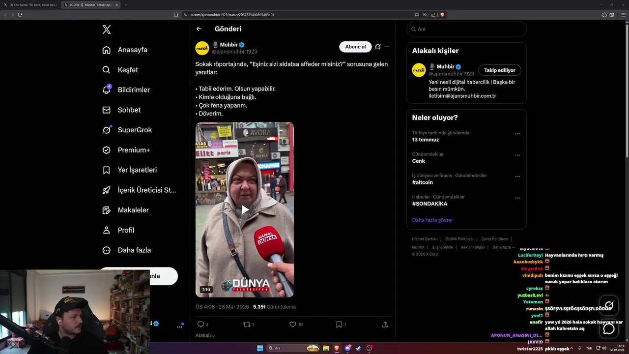This screenshot has height=354, width=629.
Task: Open Profil page
Action: (118, 230)
